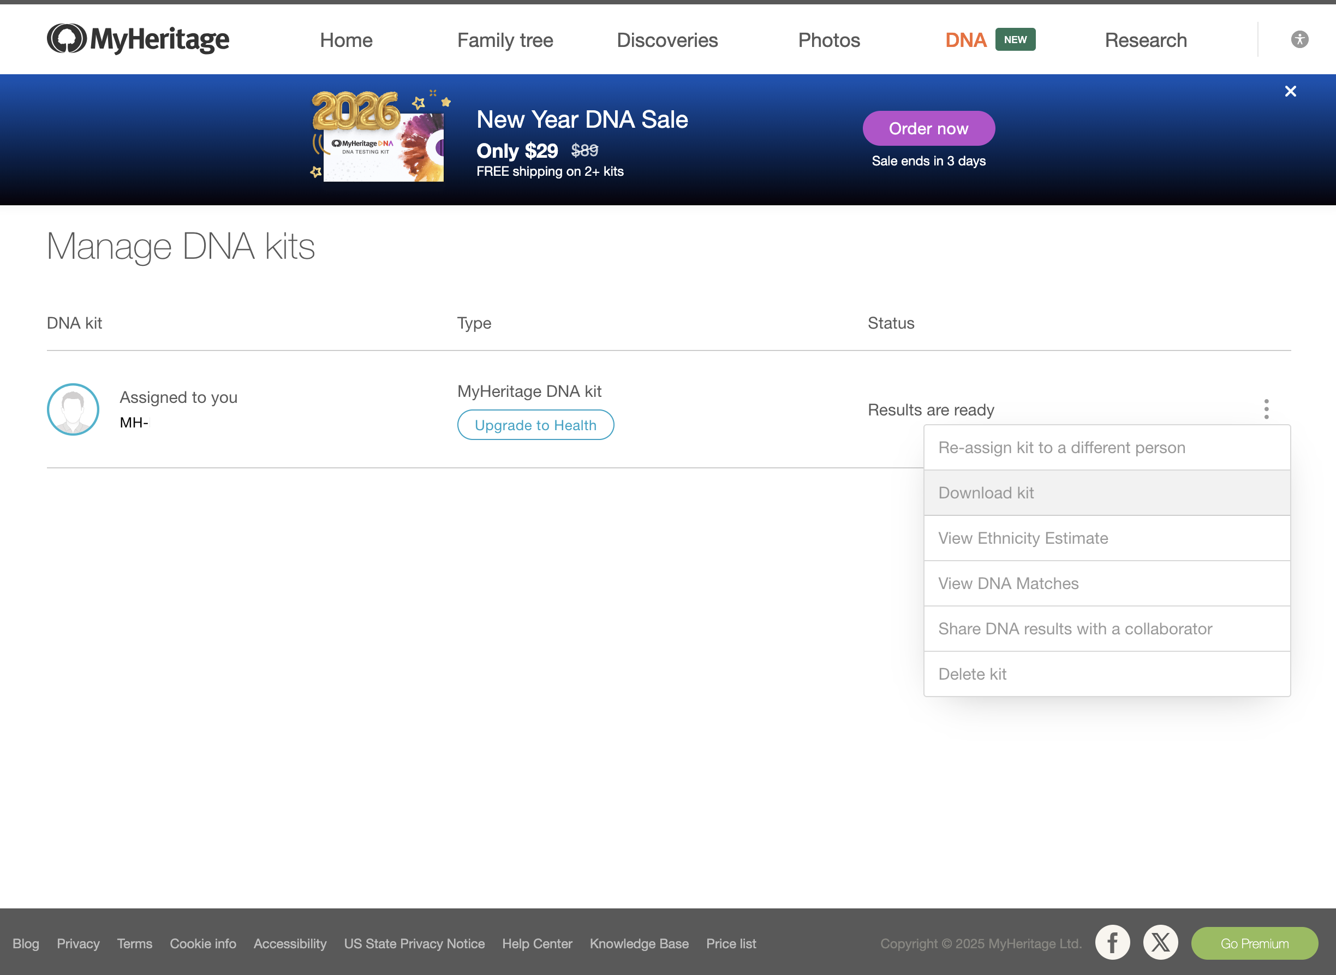Select View Ethnicity Estimate
The height and width of the screenshot is (975, 1336).
click(x=1023, y=538)
